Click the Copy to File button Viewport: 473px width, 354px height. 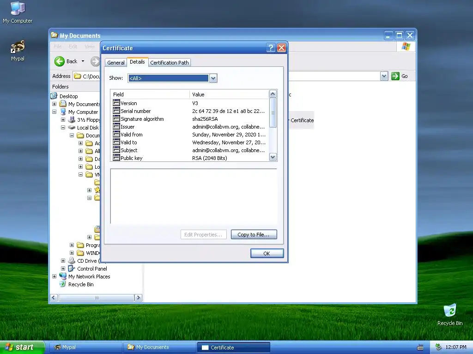[x=254, y=235]
